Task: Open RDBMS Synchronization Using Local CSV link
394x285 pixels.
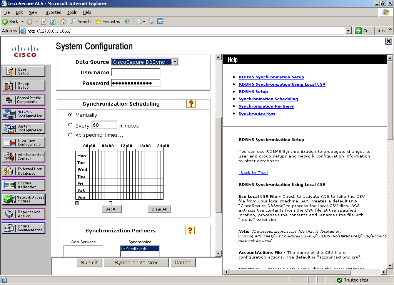Action: tap(282, 84)
